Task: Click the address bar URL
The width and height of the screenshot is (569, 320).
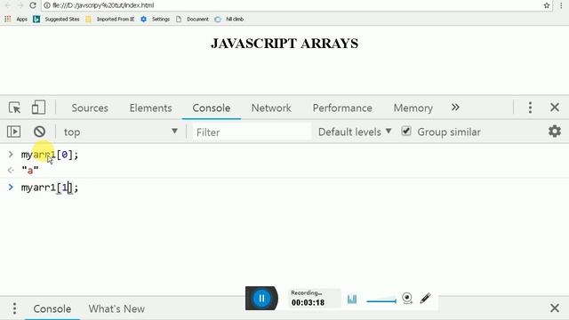Action: [103, 5]
